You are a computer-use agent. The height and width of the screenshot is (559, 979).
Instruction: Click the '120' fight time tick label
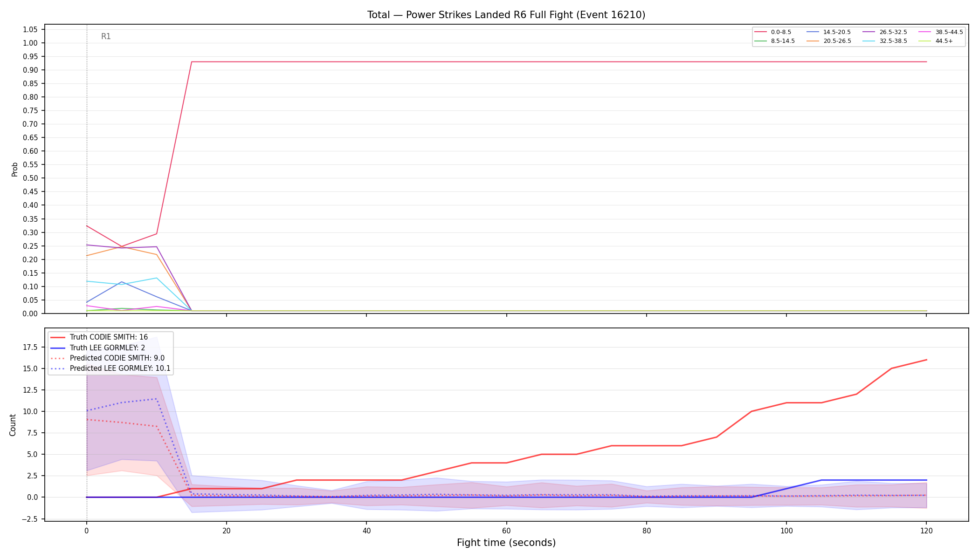926,531
